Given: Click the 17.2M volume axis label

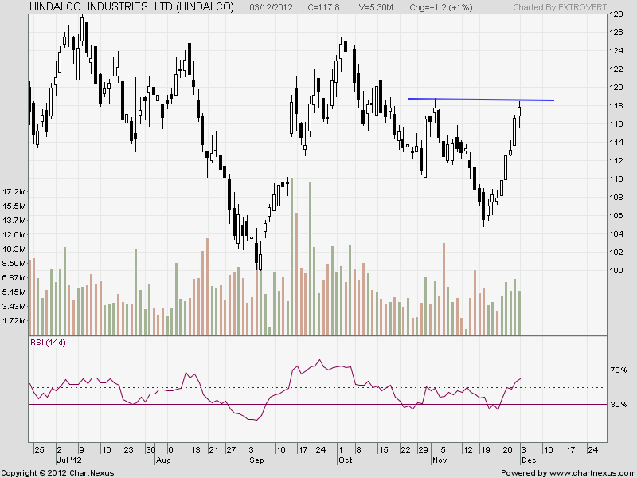Looking at the screenshot, I should (x=16, y=192).
